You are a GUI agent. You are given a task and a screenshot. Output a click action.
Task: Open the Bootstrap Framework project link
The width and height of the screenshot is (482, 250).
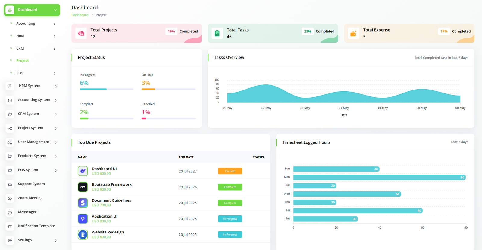coord(111,184)
